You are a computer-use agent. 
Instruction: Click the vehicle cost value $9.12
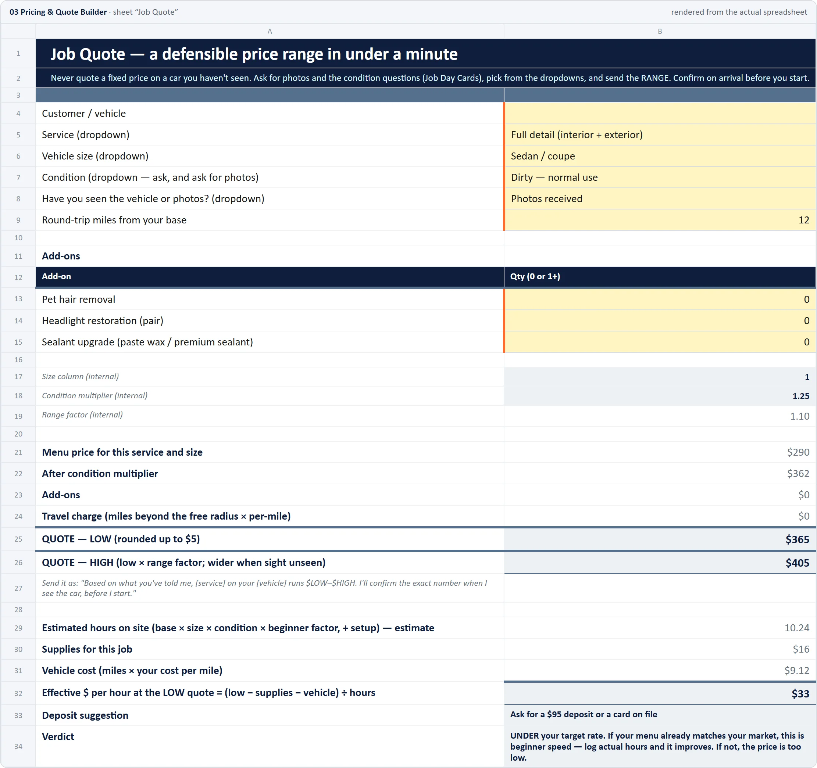(x=797, y=671)
